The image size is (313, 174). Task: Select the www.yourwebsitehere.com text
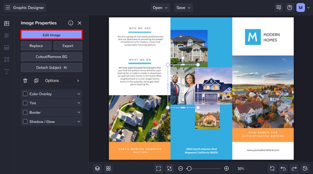tap(263, 150)
